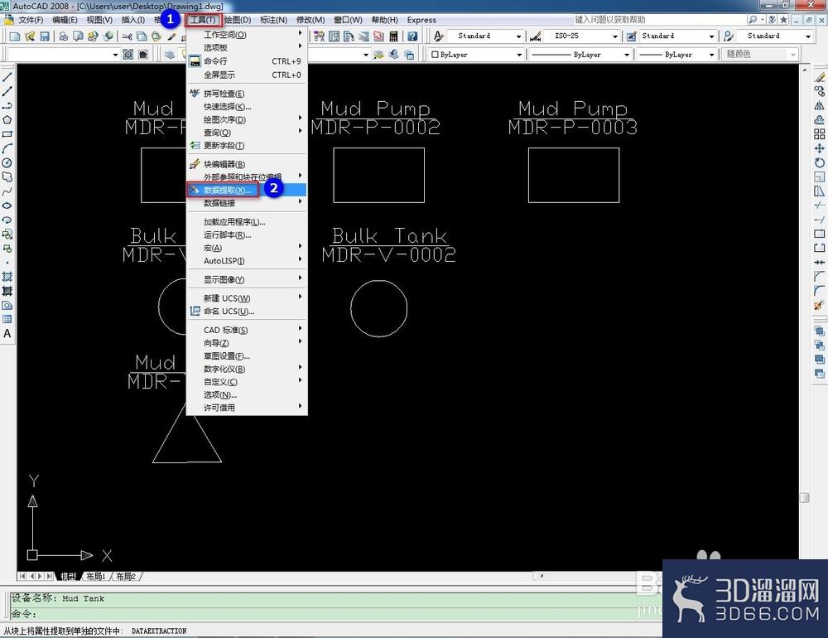
Task: Select the Rectangle draw tool
Action: tap(7, 134)
